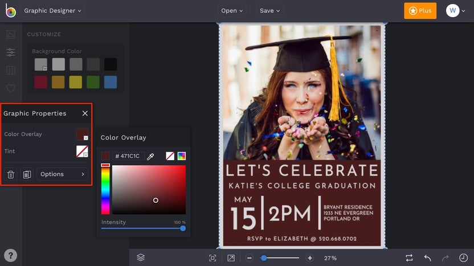Select the medium gray background swatch
Viewport: 474px width, 266px height.
click(x=76, y=64)
